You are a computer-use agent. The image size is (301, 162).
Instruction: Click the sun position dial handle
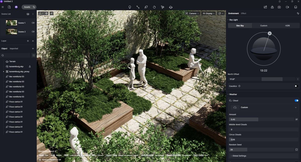270,33
